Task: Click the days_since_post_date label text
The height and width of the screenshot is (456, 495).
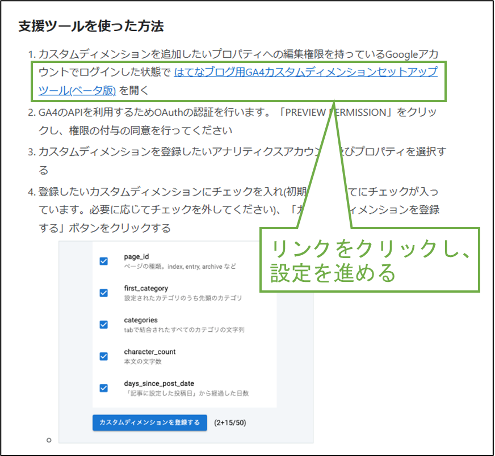Action: 159,383
